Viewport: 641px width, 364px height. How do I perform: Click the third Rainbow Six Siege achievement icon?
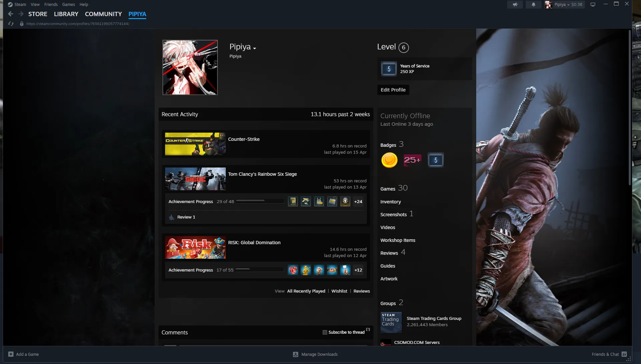(x=319, y=202)
